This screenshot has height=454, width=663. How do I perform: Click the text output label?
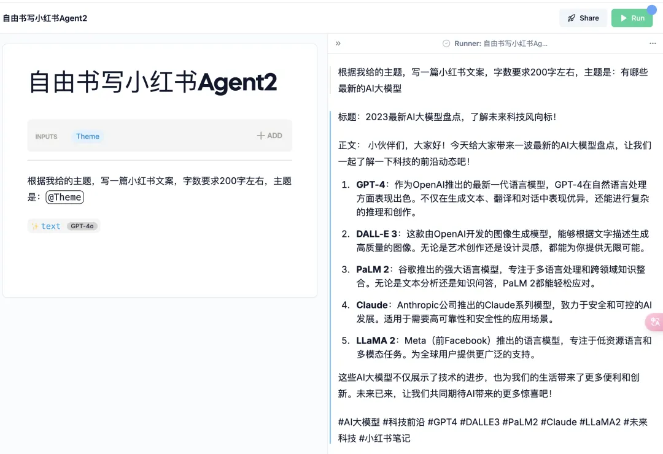(50, 226)
